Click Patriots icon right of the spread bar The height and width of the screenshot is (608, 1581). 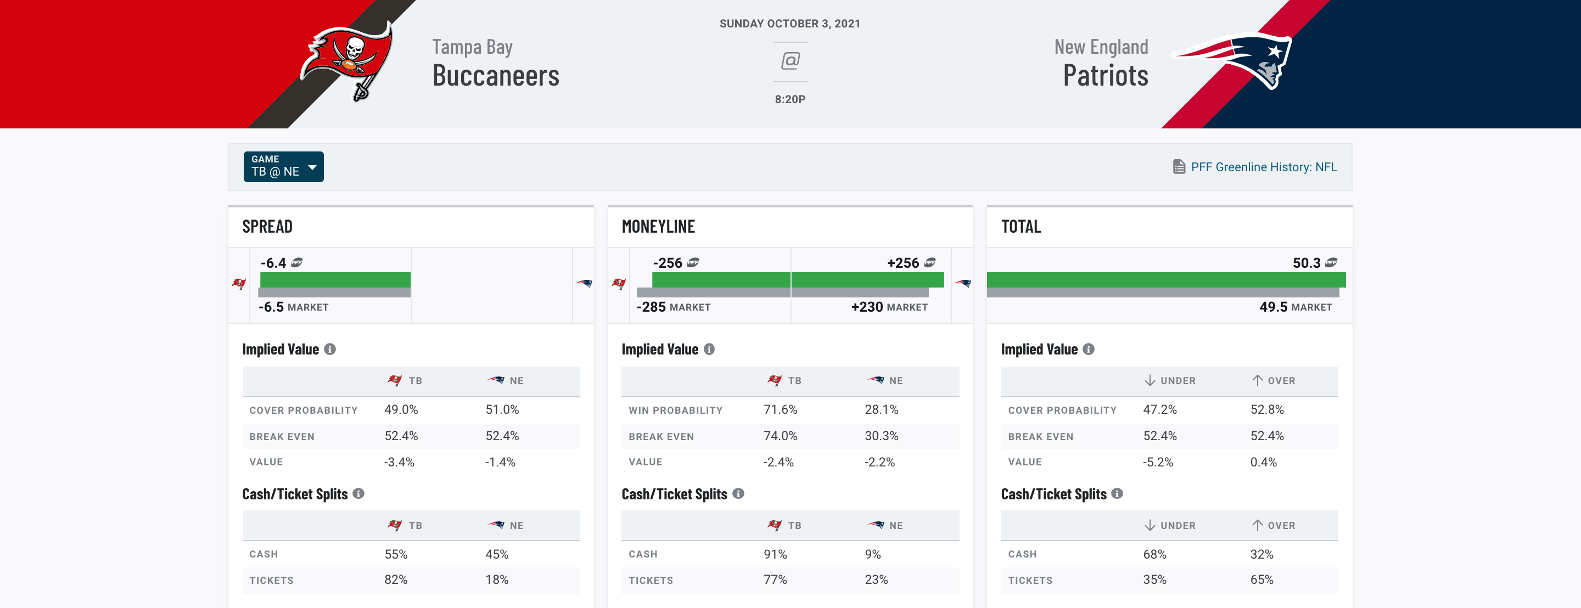point(584,284)
